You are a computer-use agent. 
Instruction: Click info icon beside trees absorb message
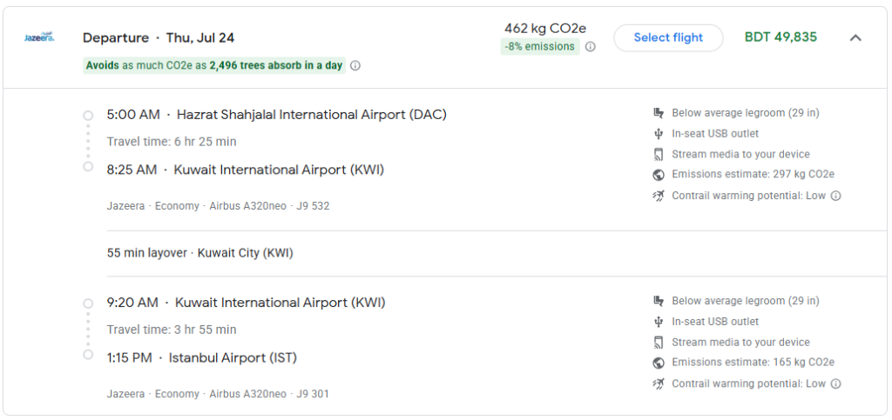[355, 65]
